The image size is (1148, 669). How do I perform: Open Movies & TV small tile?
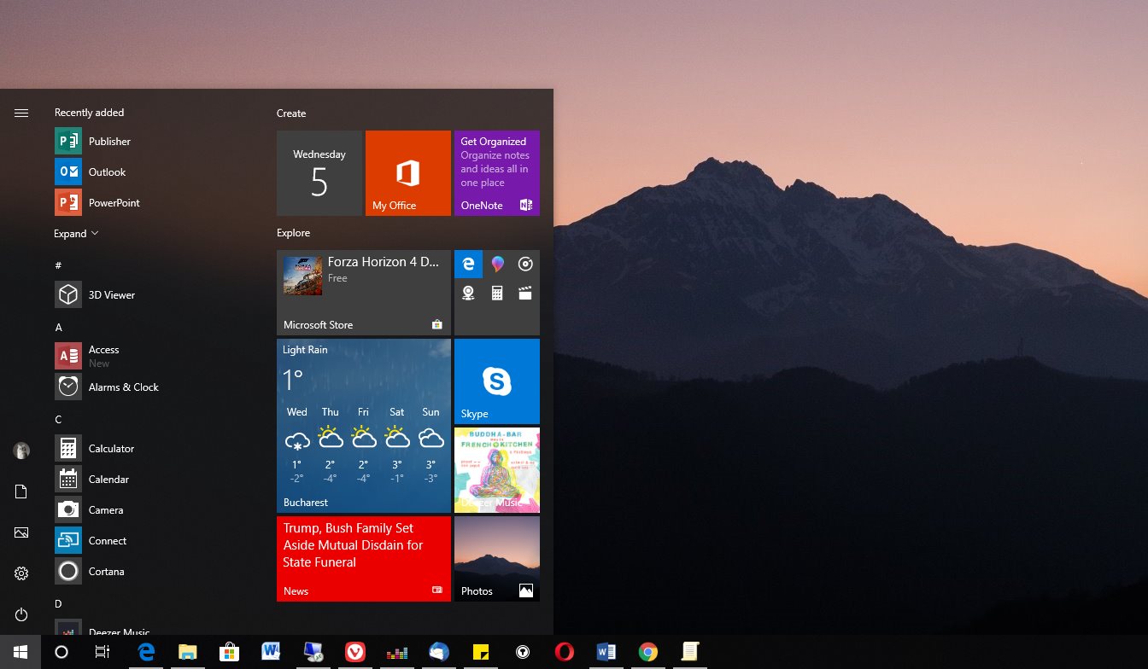[x=525, y=294]
